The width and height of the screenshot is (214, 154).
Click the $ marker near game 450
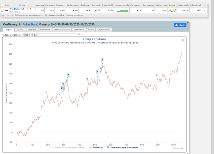[x=88, y=79]
